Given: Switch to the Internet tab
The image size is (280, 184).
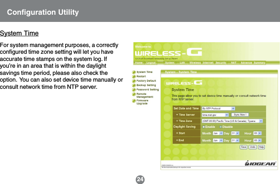Looking at the screenshot, I should (208, 63).
